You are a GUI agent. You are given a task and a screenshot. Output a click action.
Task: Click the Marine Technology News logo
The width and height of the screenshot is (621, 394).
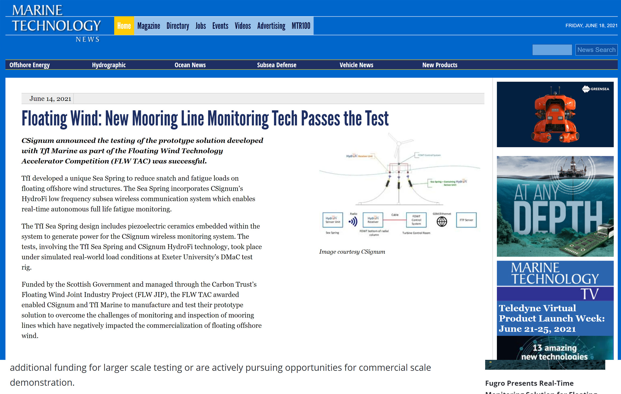(56, 23)
